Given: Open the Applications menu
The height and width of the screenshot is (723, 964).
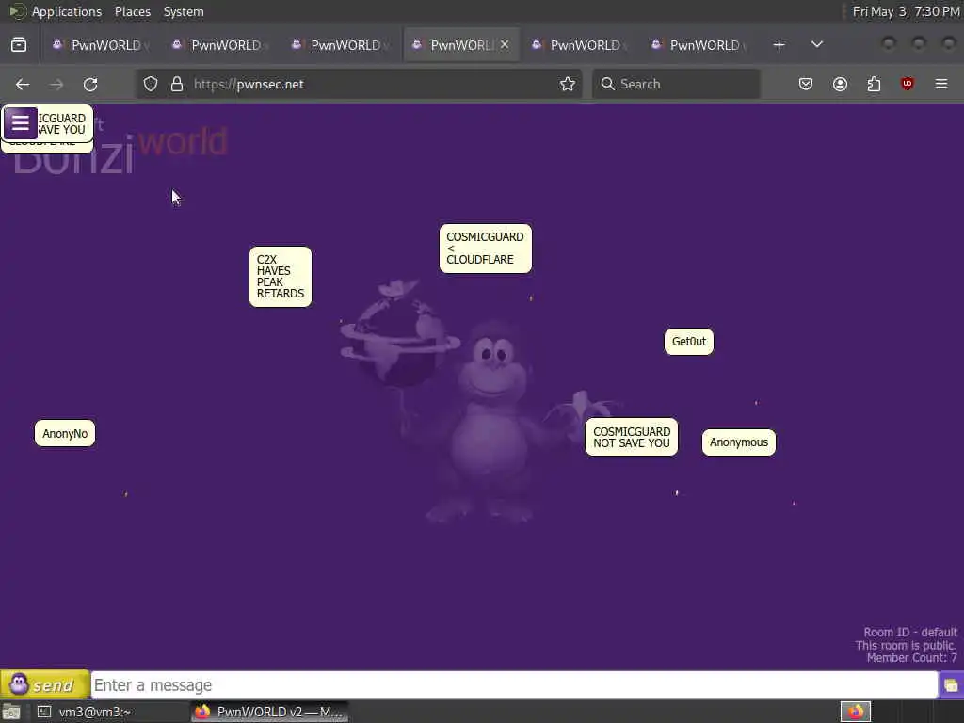Looking at the screenshot, I should [x=67, y=11].
